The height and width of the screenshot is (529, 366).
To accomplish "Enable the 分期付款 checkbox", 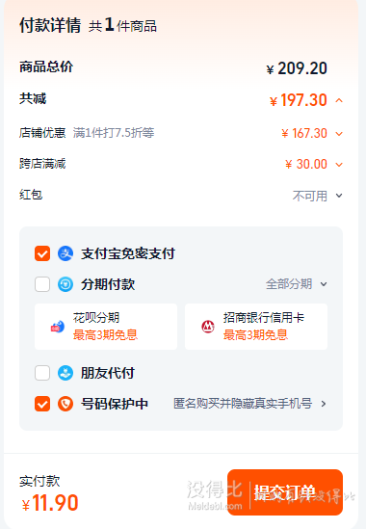I will [42, 284].
